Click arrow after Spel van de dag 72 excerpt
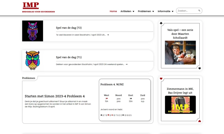This screenshot has width=224, height=134. [x=108, y=35]
